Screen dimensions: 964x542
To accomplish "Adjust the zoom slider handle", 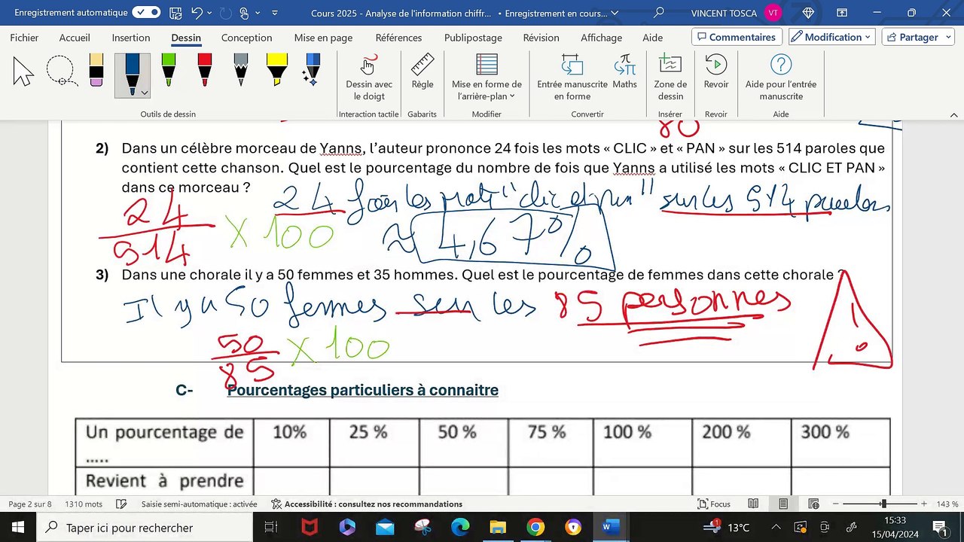I will pyautogui.click(x=883, y=504).
